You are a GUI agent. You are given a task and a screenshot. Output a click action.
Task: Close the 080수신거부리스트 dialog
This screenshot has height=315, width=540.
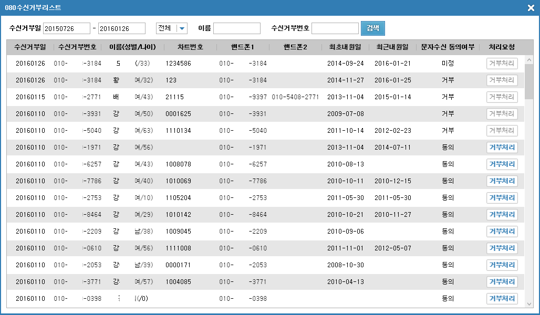[531, 8]
